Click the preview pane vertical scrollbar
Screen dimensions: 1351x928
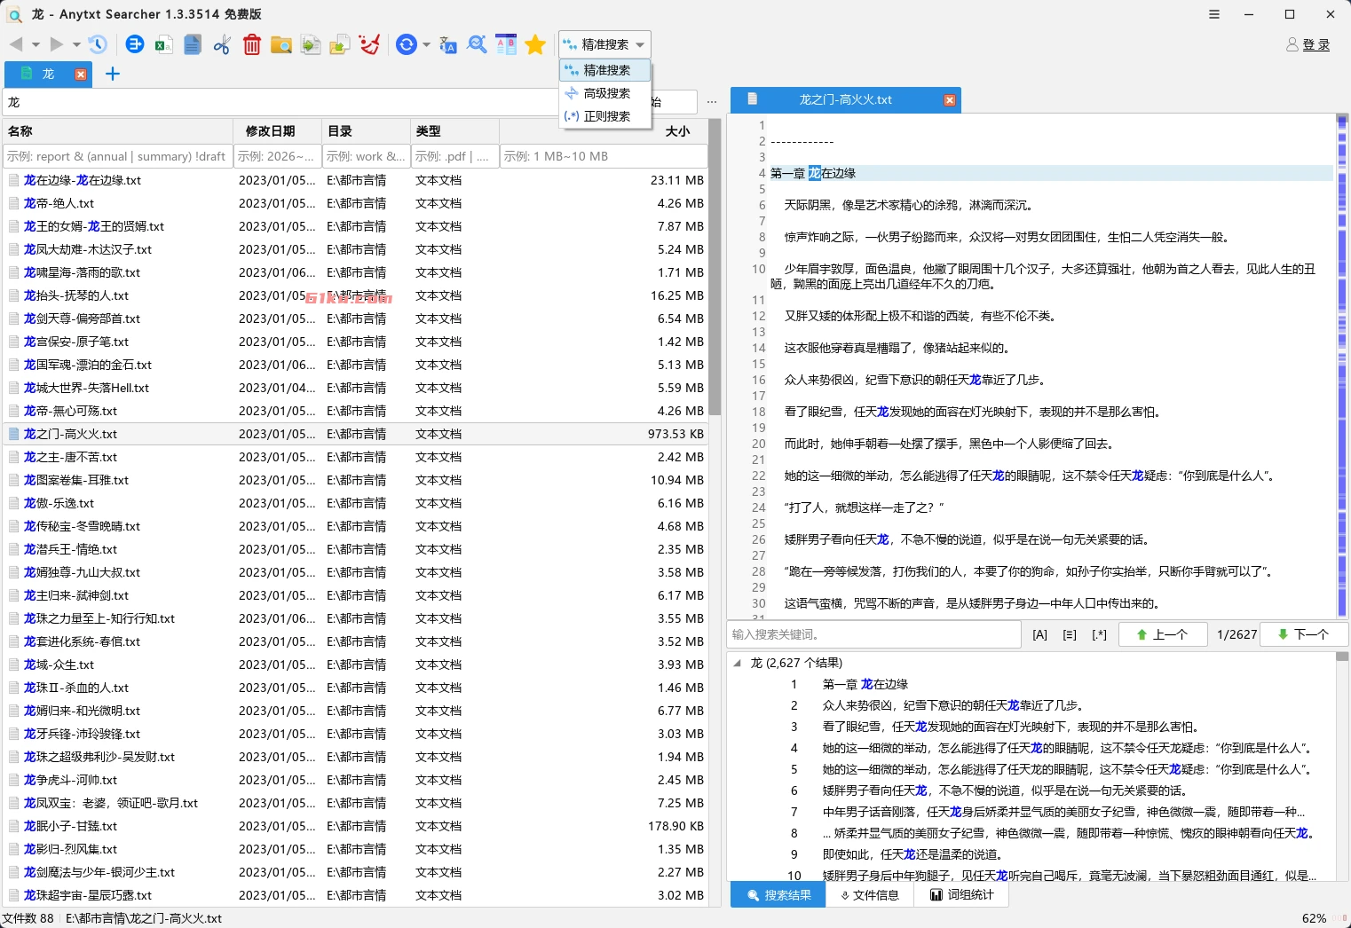point(1342,366)
